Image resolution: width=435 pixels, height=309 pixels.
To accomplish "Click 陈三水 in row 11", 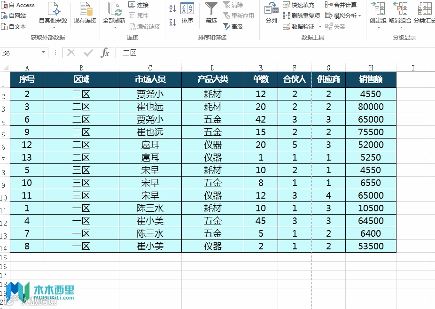I will tap(150, 209).
